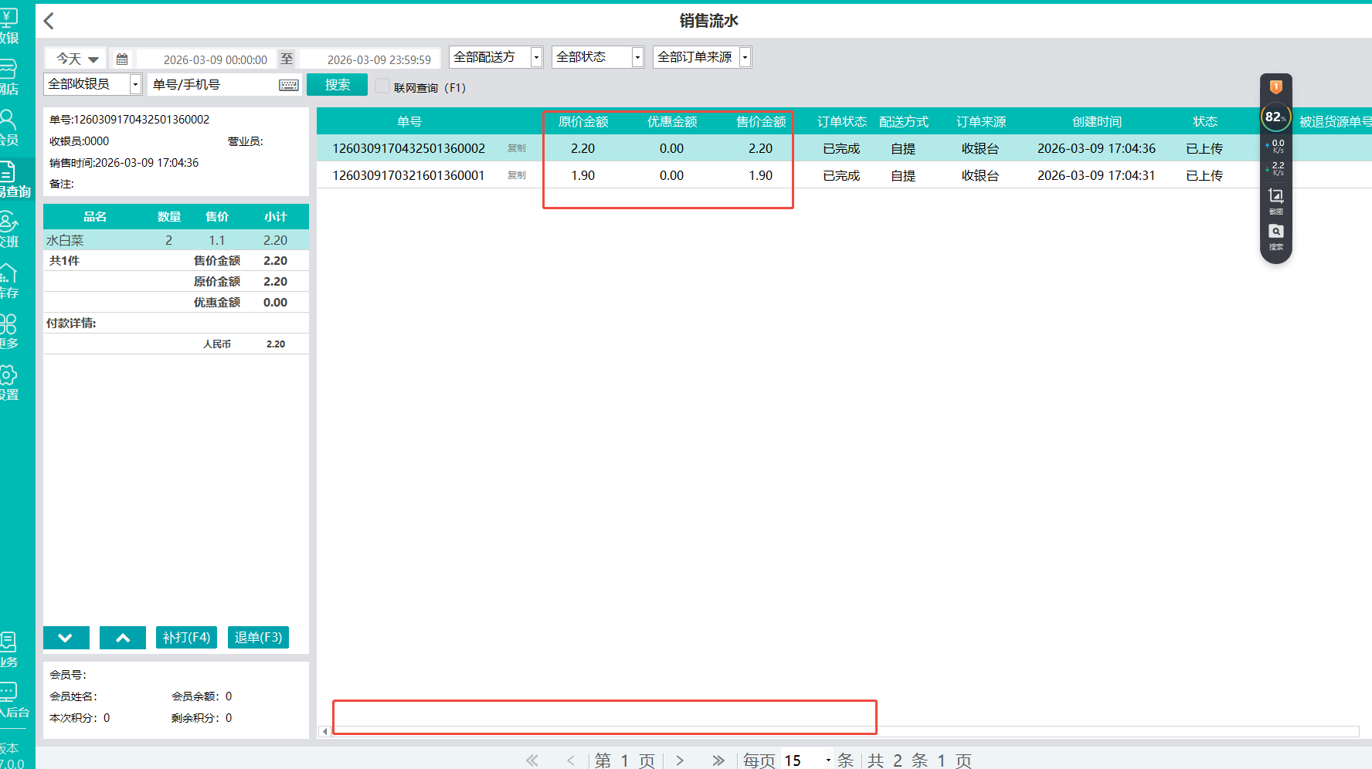The width and height of the screenshot is (1372, 769).
Task: Click the start date field 2026-03-09 00:00:00
Action: point(205,59)
